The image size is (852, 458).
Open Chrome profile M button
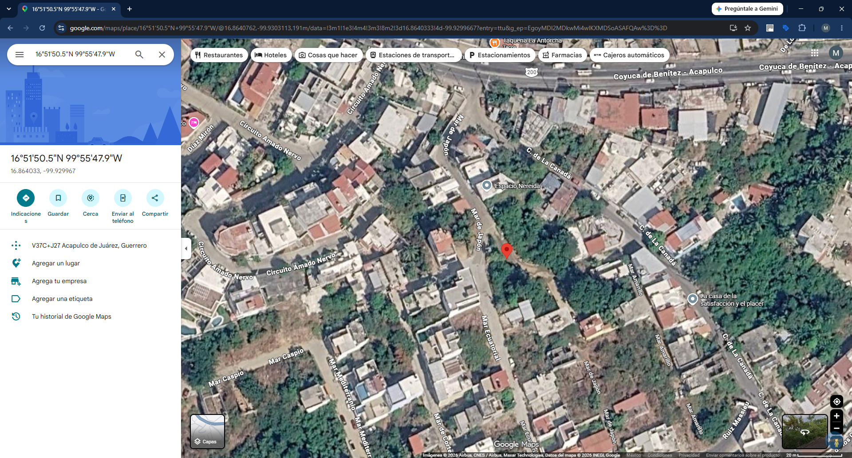(825, 28)
